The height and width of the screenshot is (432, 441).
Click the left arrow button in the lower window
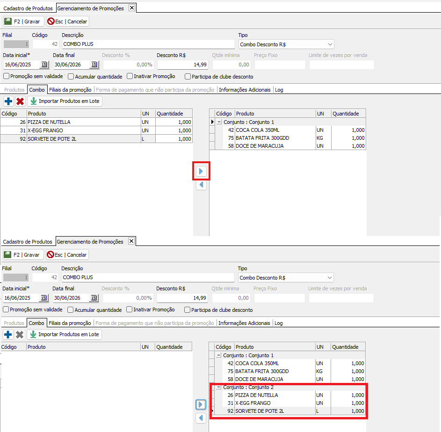click(x=201, y=418)
